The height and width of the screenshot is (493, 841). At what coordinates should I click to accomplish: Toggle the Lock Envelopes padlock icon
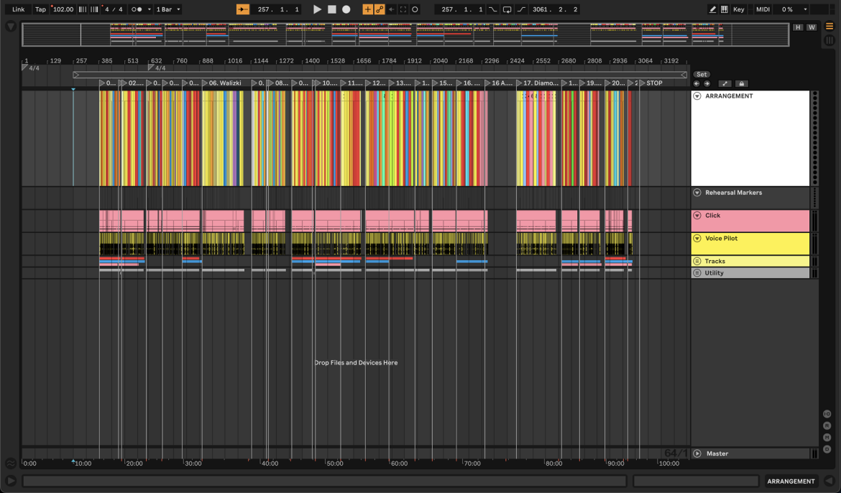coord(741,83)
